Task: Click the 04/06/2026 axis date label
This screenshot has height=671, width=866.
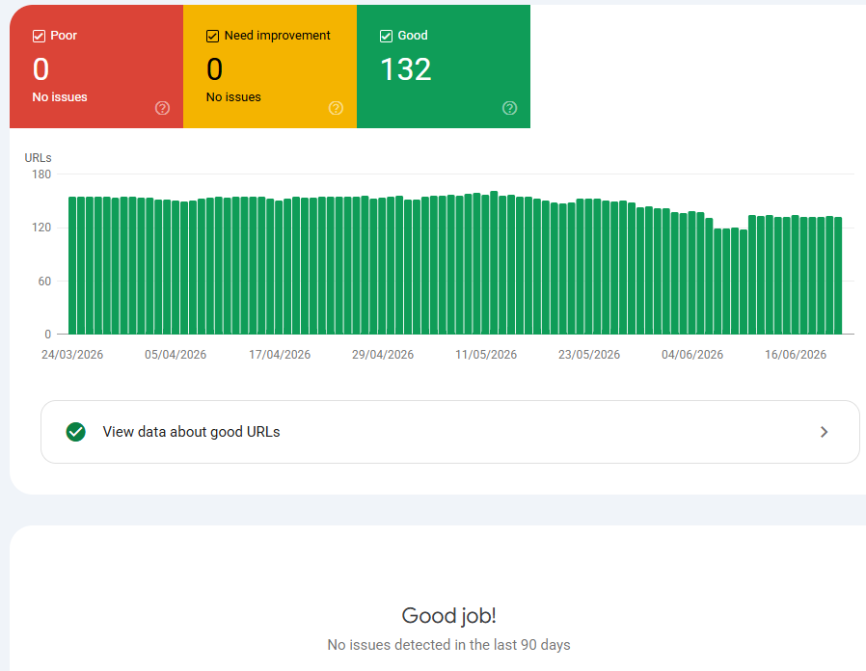Action: click(x=692, y=355)
